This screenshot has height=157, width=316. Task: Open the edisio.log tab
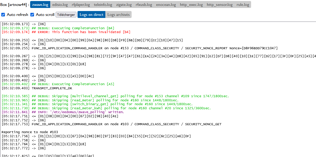click(x=60, y=5)
